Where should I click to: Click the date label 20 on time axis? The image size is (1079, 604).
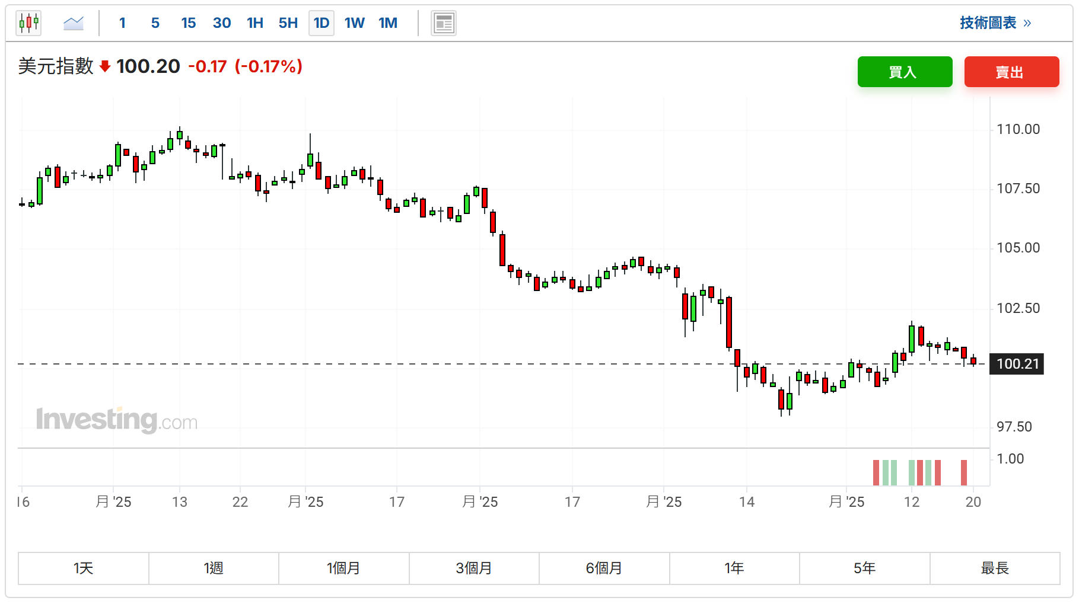(x=973, y=502)
